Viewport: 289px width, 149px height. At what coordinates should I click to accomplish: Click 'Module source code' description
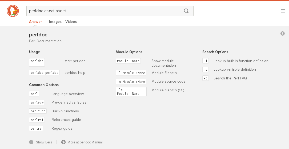(168, 81)
